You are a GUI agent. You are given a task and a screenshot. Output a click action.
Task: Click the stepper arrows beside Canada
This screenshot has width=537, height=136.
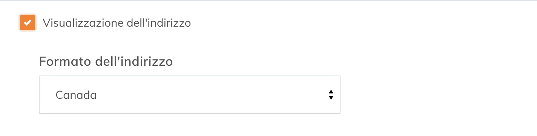331,95
